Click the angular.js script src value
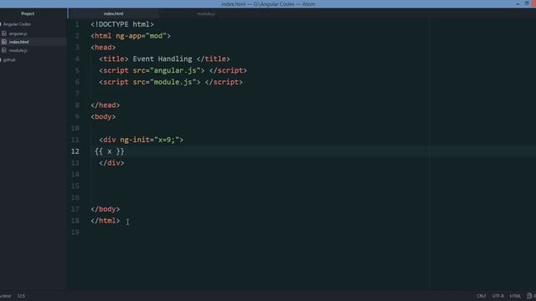 click(x=175, y=70)
